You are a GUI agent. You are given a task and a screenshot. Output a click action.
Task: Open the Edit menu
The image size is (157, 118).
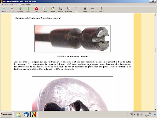point(7,4)
